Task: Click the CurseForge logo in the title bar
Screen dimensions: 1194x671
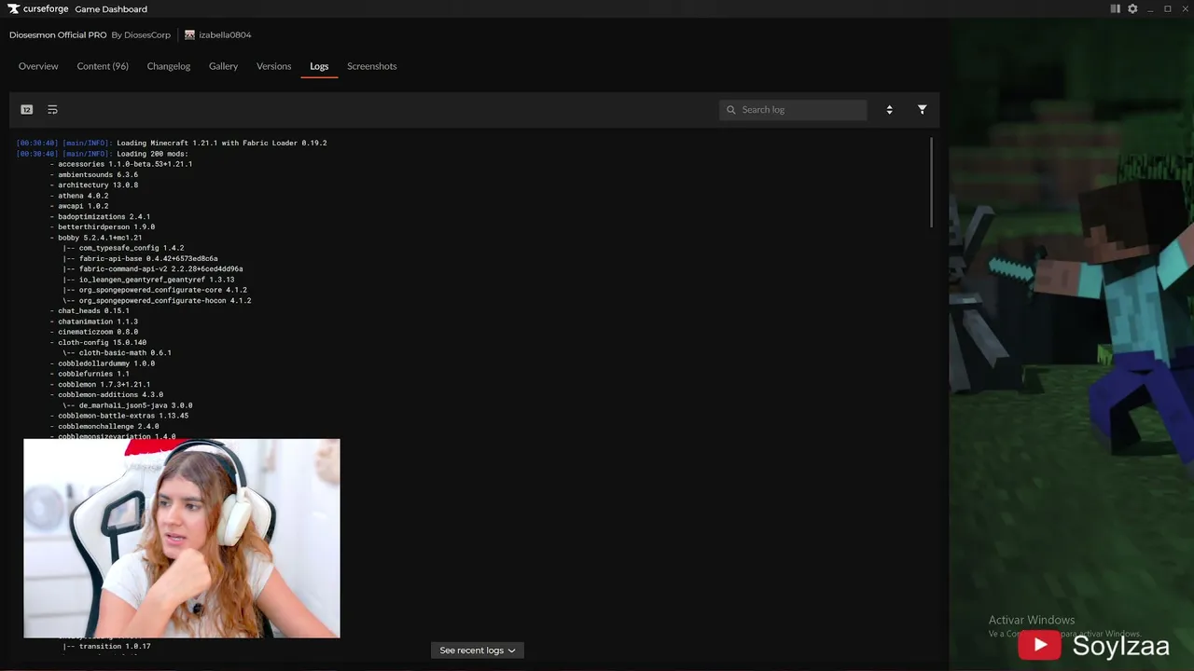Action: 39,9
